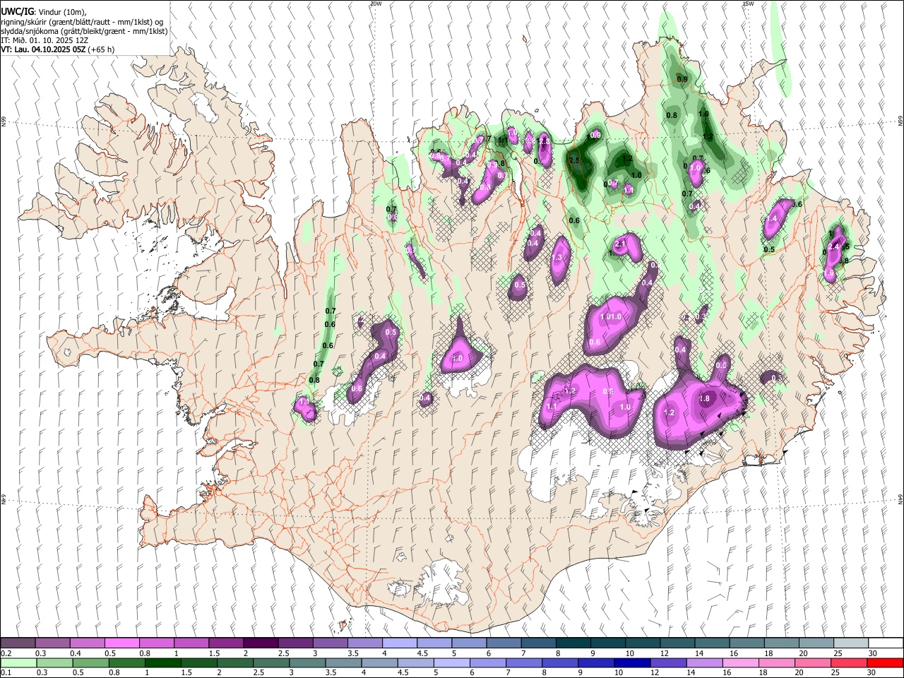
Task: Click lower legend swatch between 2 and 2.5
Action: coord(235,662)
